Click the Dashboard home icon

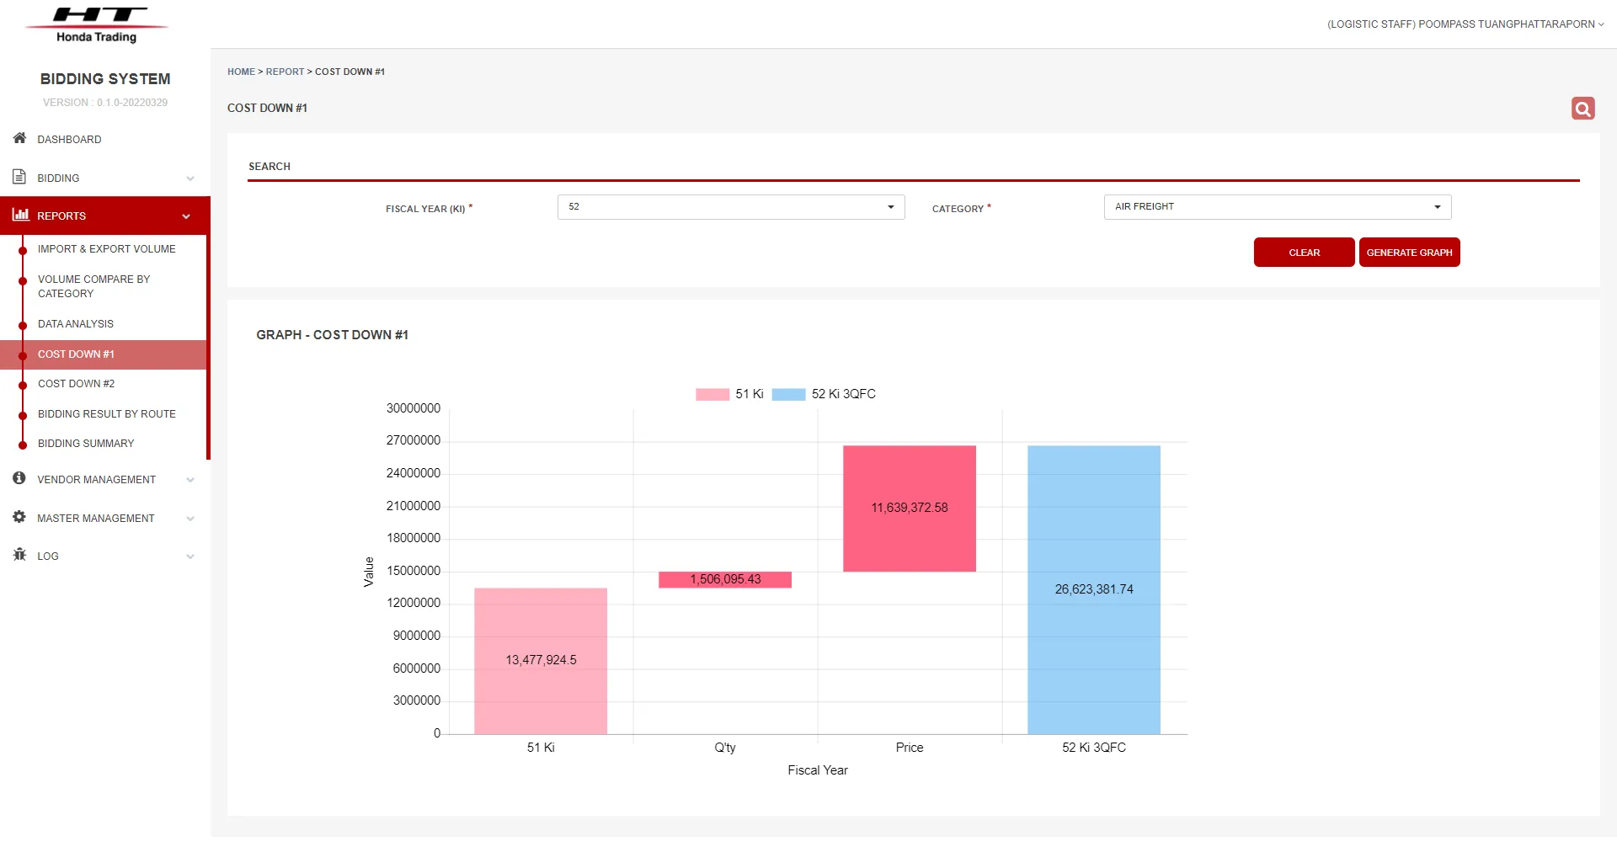[19, 138]
